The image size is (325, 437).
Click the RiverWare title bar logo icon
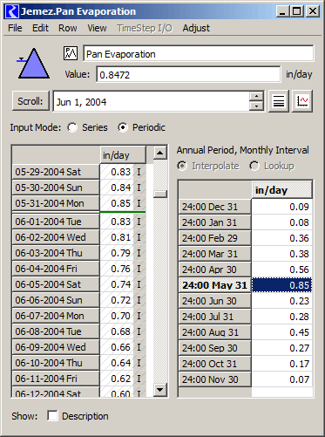tap(12, 11)
